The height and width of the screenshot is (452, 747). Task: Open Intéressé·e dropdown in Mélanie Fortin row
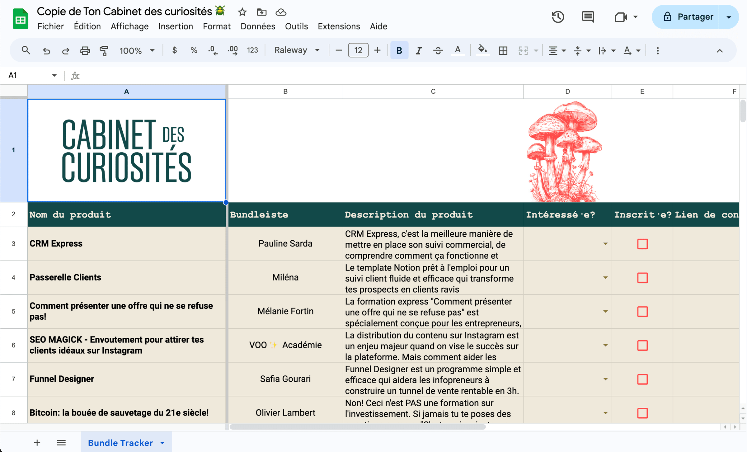tap(605, 312)
